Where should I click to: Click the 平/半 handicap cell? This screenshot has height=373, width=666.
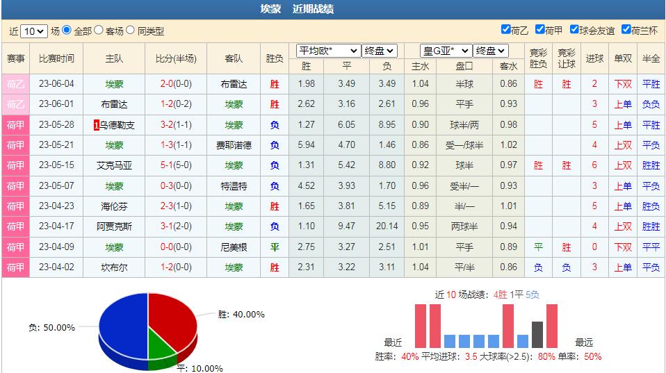pyautogui.click(x=464, y=267)
